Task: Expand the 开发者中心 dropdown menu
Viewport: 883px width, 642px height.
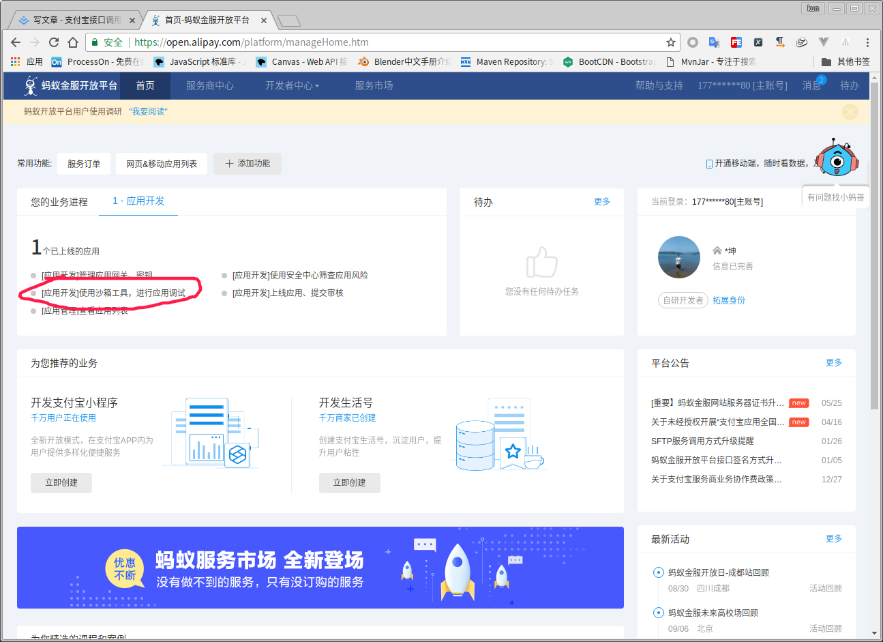Action: pyautogui.click(x=292, y=85)
